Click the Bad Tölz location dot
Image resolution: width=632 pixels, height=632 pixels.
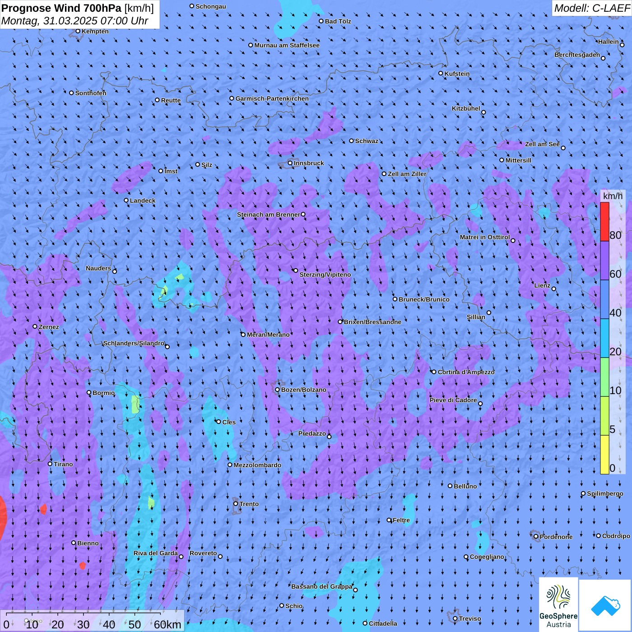[x=321, y=21]
